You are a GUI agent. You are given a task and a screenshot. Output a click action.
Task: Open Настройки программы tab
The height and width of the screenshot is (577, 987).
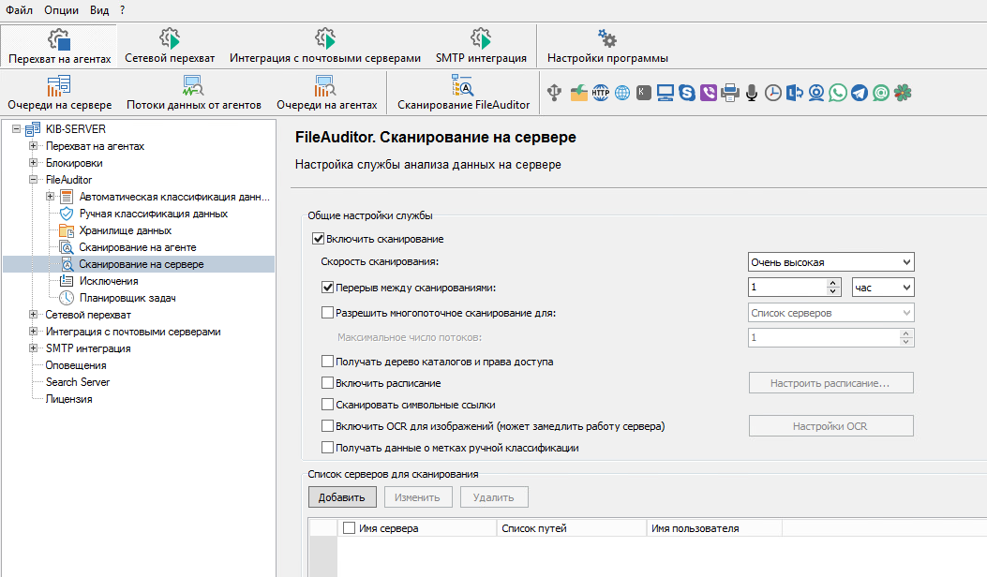pos(607,46)
